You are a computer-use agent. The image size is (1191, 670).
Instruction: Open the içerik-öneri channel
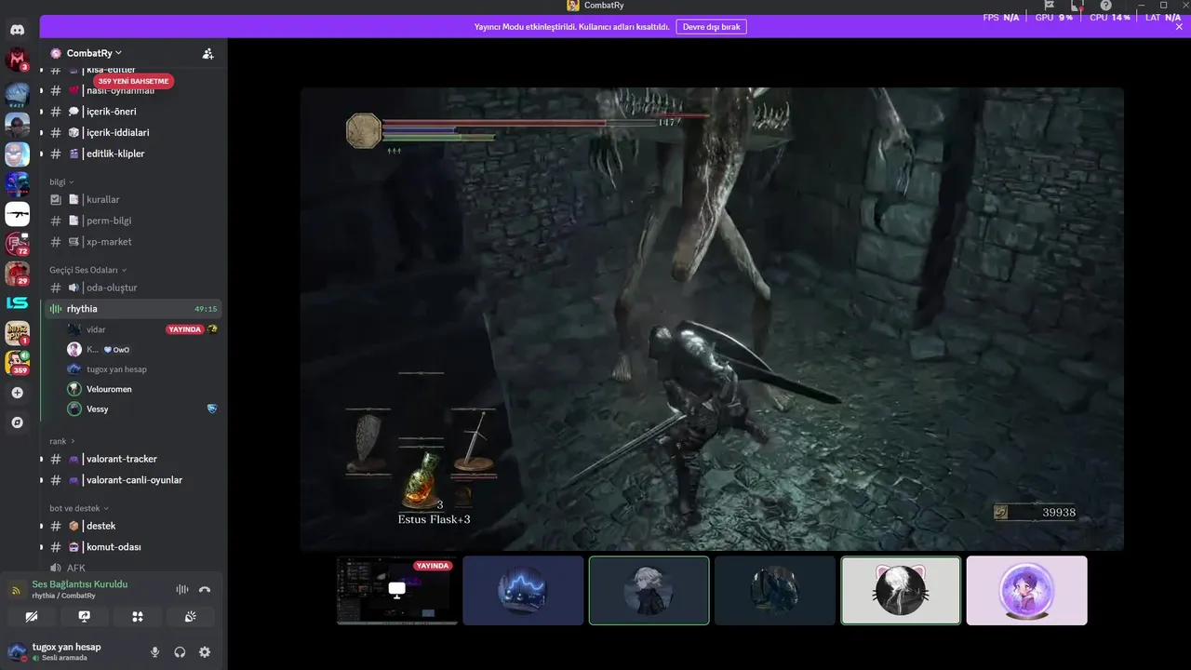coord(133,112)
